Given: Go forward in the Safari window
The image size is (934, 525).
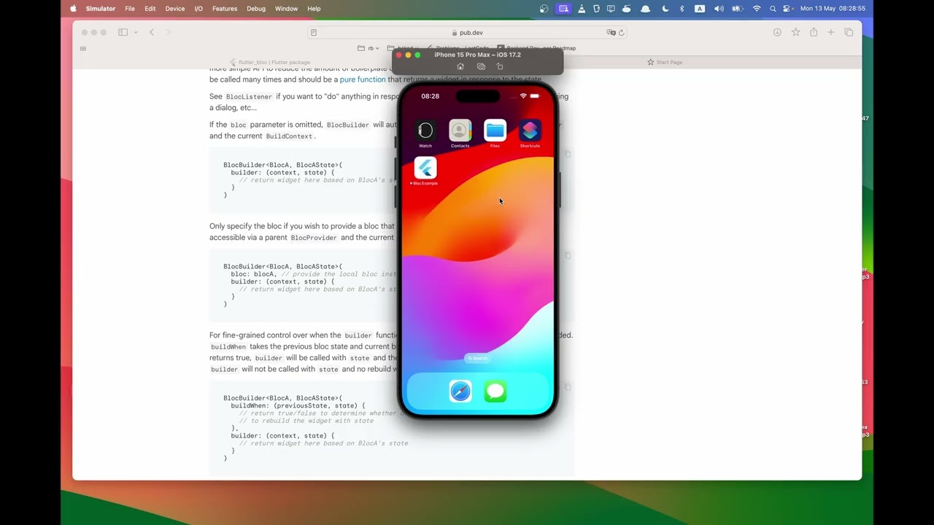Looking at the screenshot, I should click(x=169, y=32).
